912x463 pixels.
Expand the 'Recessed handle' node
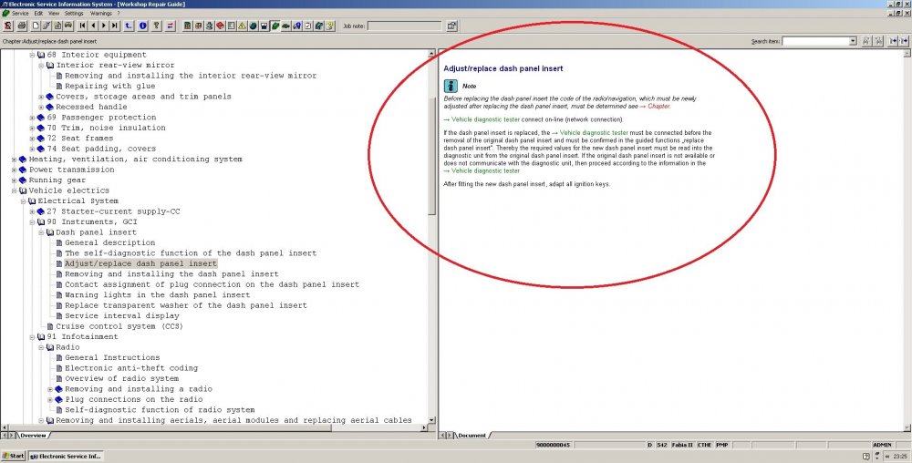coord(41,108)
